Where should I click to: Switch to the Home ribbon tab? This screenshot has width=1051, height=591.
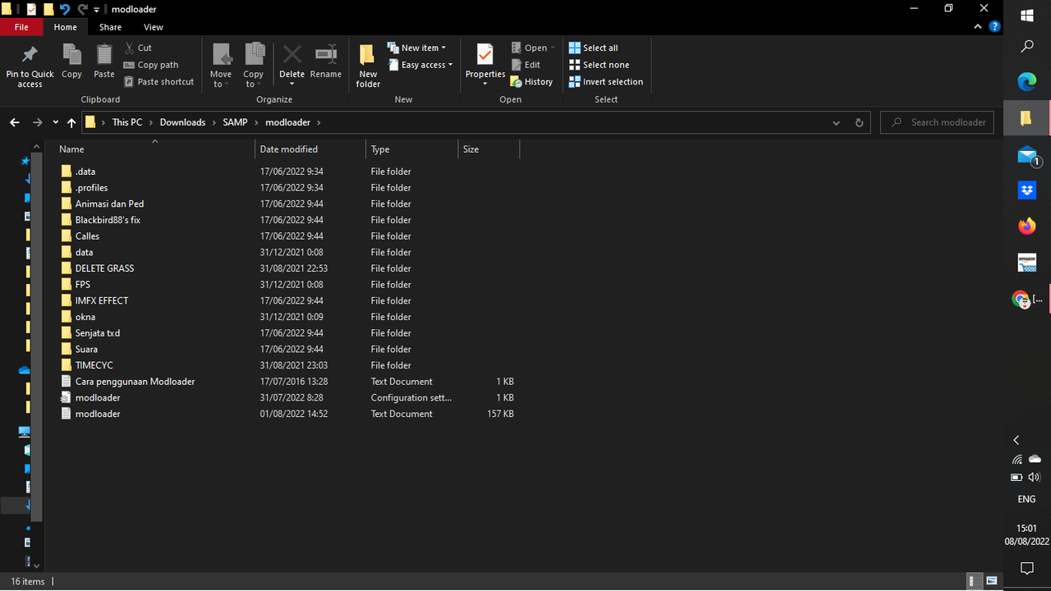(x=65, y=27)
